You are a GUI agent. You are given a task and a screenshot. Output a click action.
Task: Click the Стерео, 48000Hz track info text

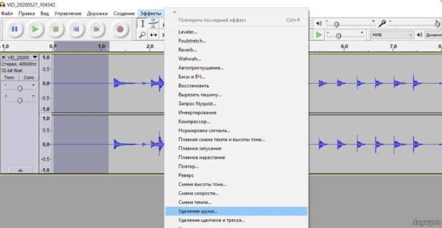click(x=19, y=64)
